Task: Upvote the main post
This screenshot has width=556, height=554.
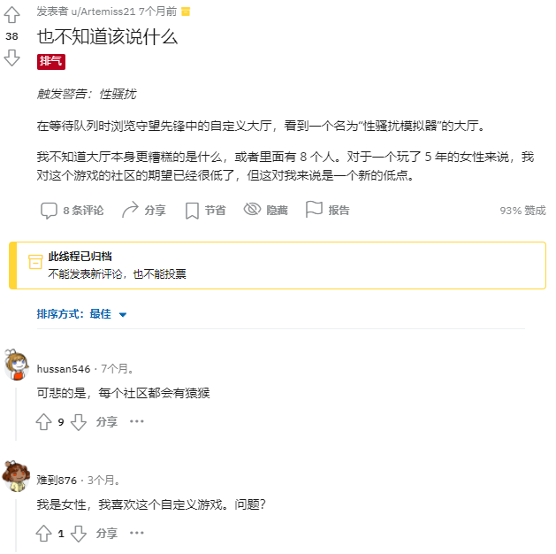Action: pos(11,15)
